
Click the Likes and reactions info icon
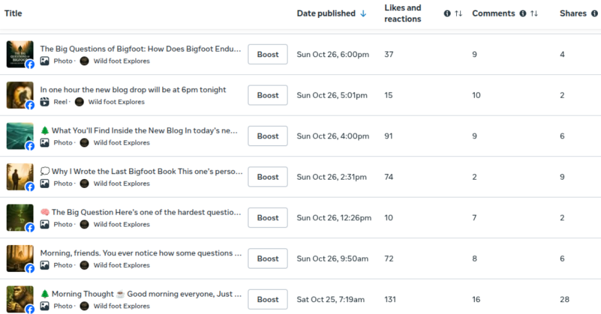click(x=447, y=14)
